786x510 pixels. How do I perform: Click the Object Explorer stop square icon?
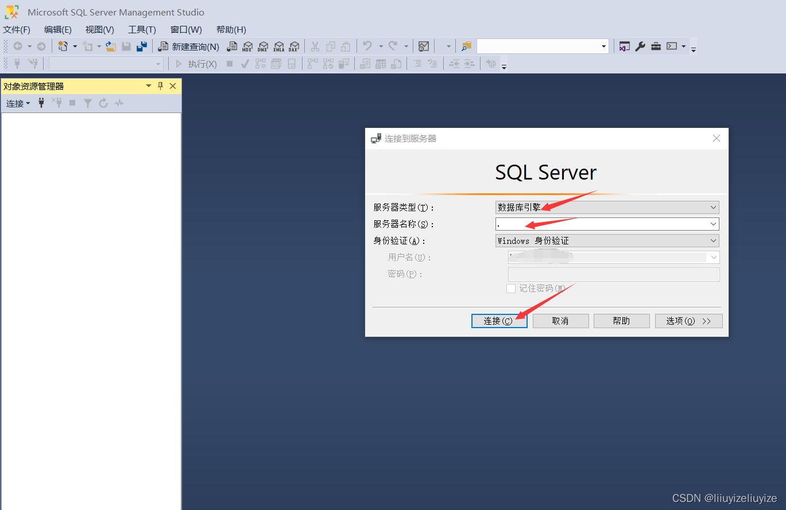[x=72, y=103]
